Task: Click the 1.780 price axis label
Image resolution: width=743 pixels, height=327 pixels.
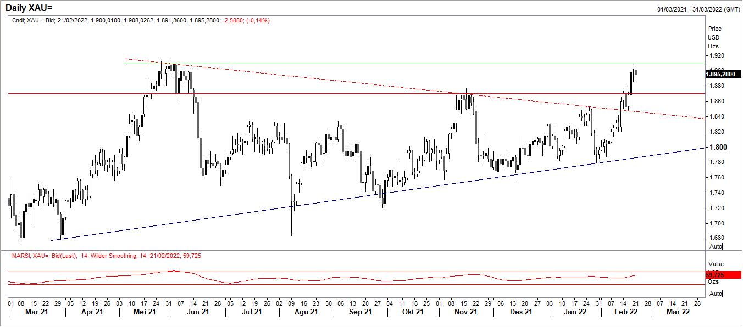Action: pos(716,162)
